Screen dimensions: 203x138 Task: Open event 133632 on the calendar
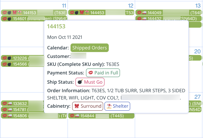(x=23, y=103)
